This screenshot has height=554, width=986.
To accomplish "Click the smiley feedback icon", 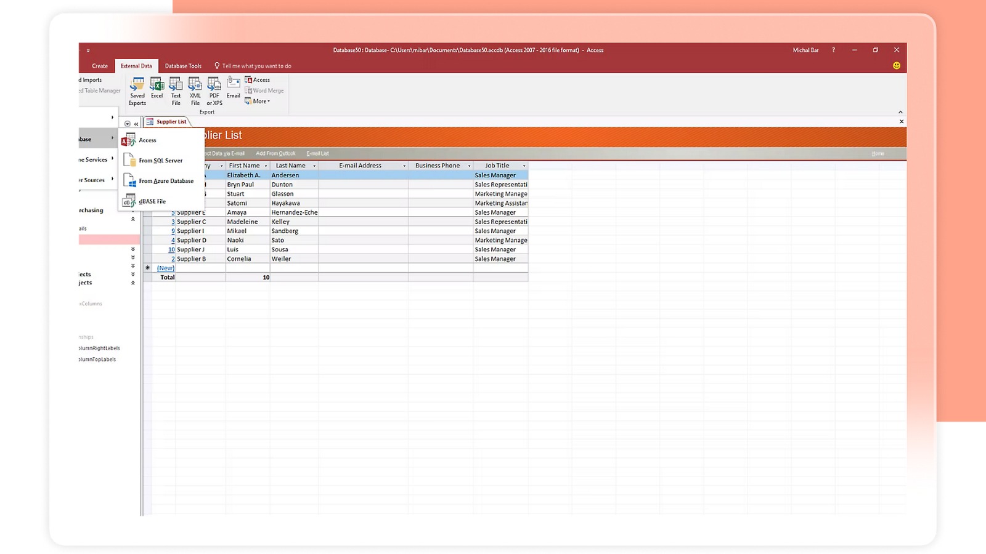I will click(897, 66).
